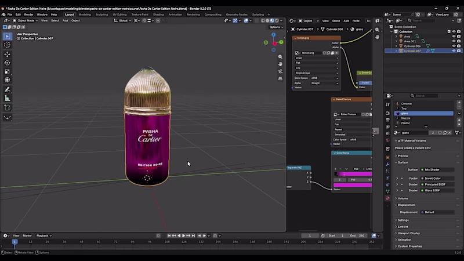This screenshot has height=261, width=464.
Task: Select the Cursor tool in toolbar
Action: pyautogui.click(x=7, y=45)
